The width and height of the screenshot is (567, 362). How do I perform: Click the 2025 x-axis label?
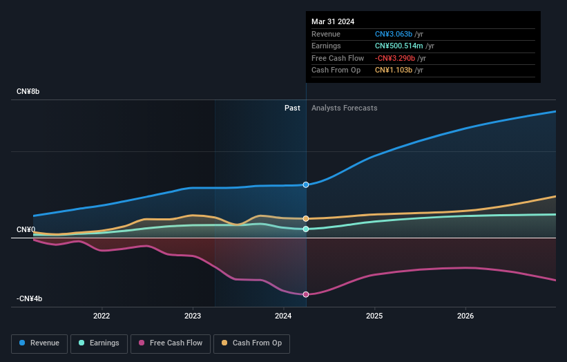[374, 316]
